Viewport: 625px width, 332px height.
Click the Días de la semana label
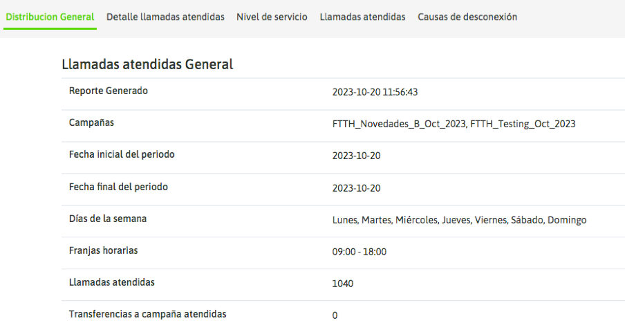108,219
